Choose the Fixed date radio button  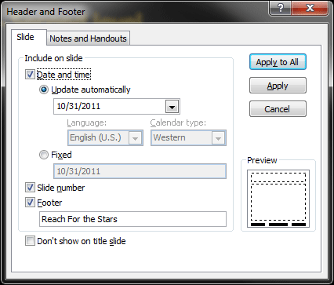[x=44, y=155]
